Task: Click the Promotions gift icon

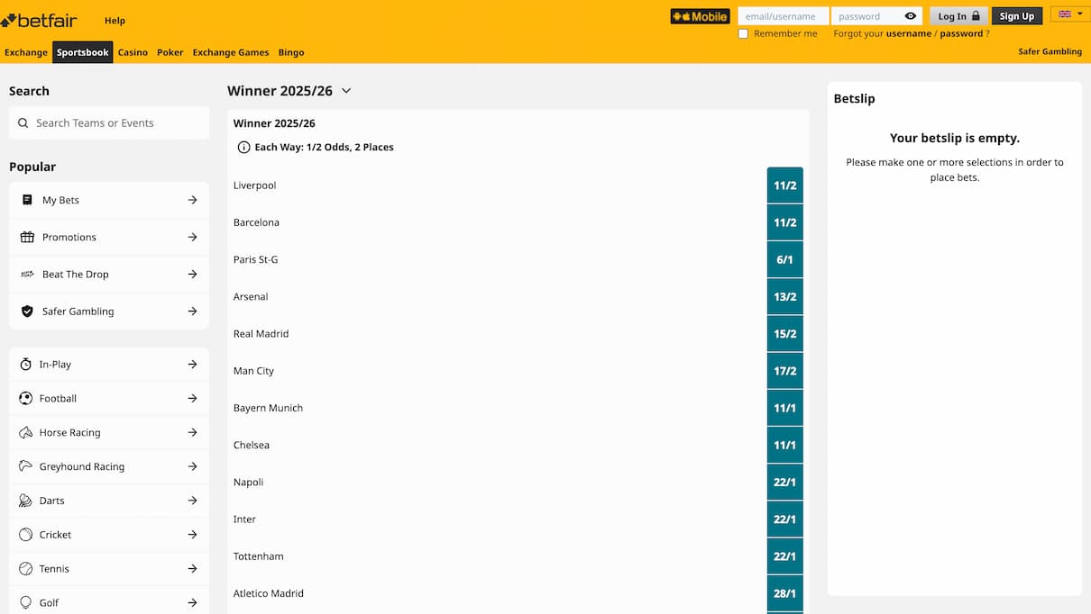Action: (x=27, y=237)
